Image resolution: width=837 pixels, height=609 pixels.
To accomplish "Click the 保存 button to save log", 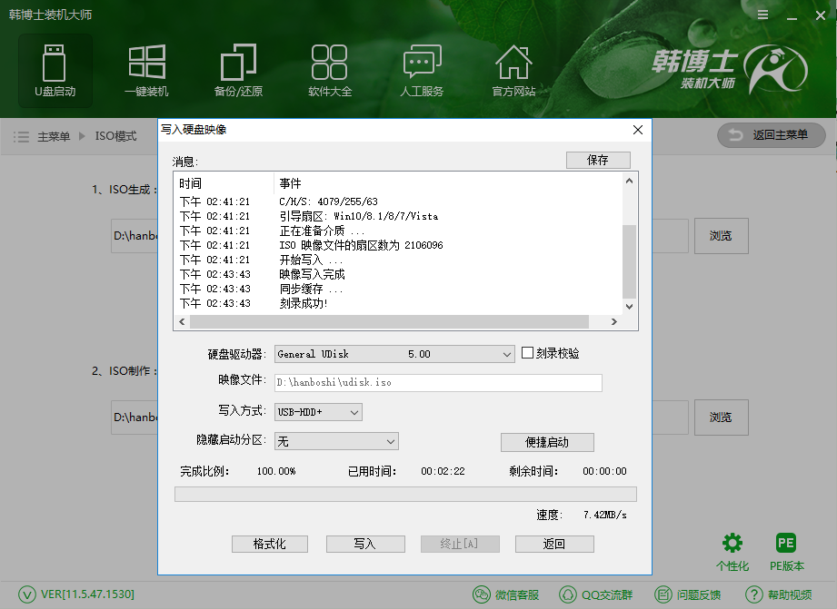I will pos(598,160).
